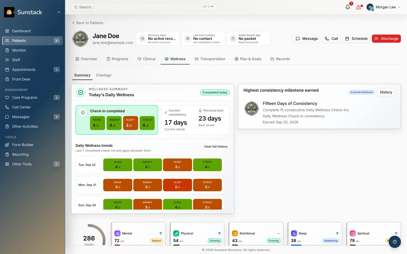The image size is (407, 254).
Task: Click the Tue, Sep 22 Mood score tile
Action: [x=118, y=165]
